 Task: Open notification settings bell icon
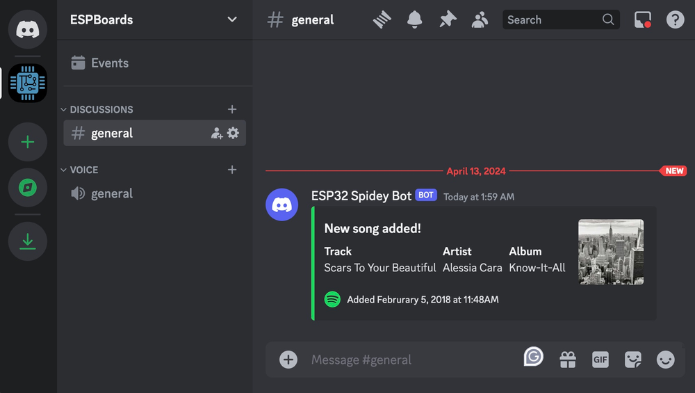point(415,20)
